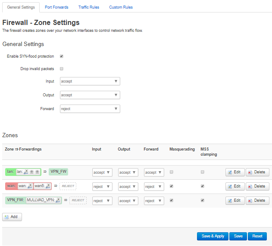Enable the Drop invalid packets checkbox

pos(62,69)
